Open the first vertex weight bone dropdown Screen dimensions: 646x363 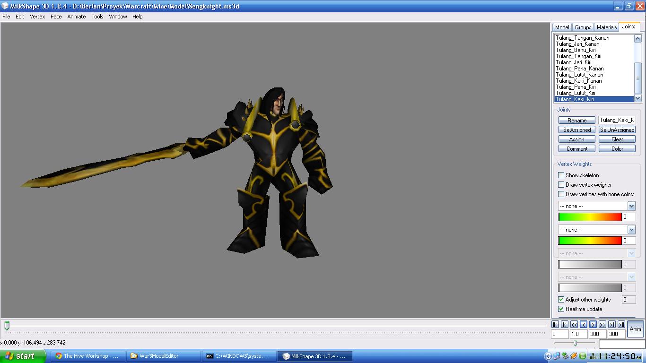tap(597, 206)
